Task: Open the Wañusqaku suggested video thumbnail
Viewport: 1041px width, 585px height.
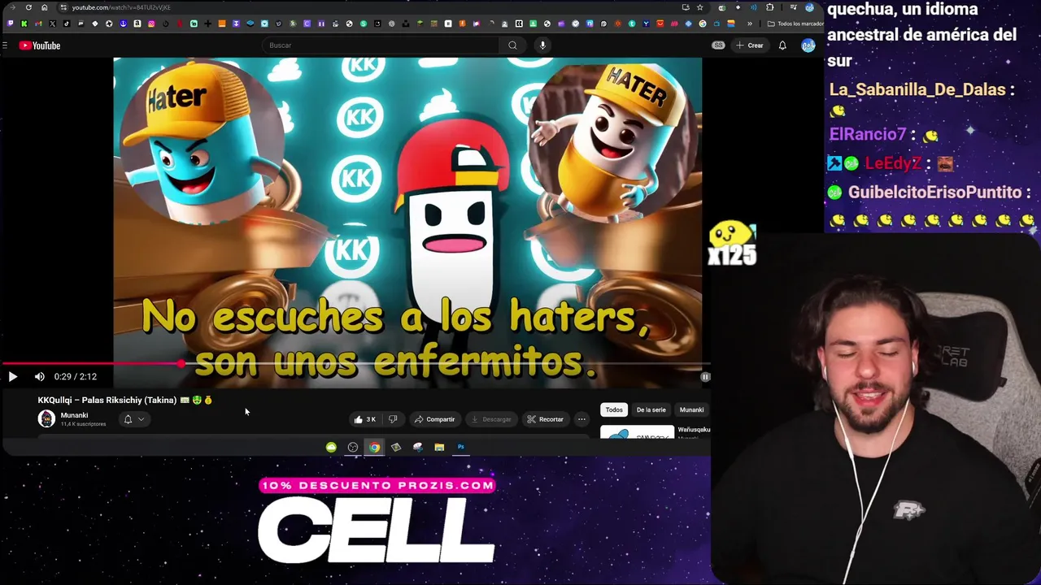Action: 637,432
